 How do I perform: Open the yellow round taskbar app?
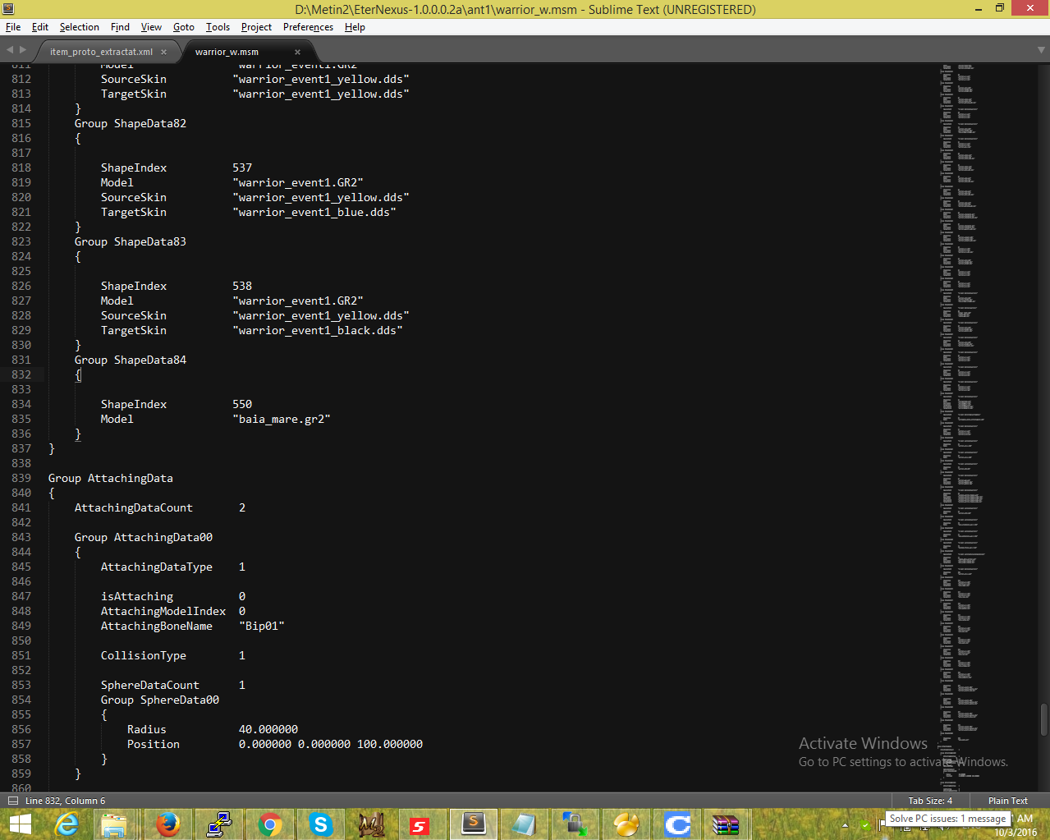(x=626, y=824)
